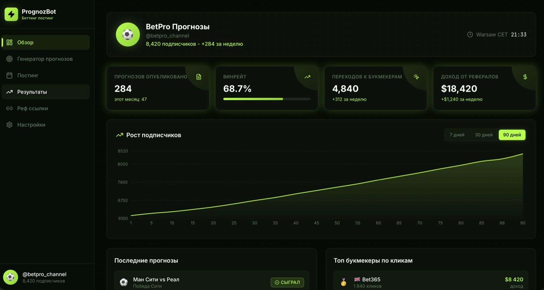Click the Bet365 bookmaker name
Viewport: 544px width, 290px height.
point(371,279)
